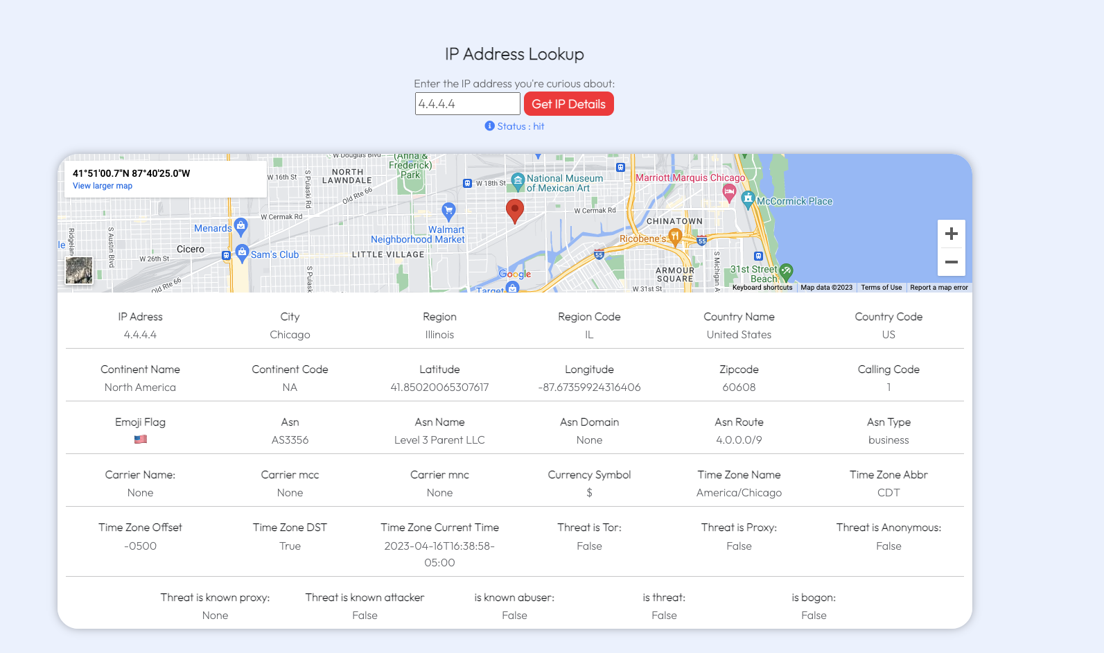The width and height of the screenshot is (1104, 653).
Task: Click Asn Route value 4.0.0.0/9
Action: [739, 440]
